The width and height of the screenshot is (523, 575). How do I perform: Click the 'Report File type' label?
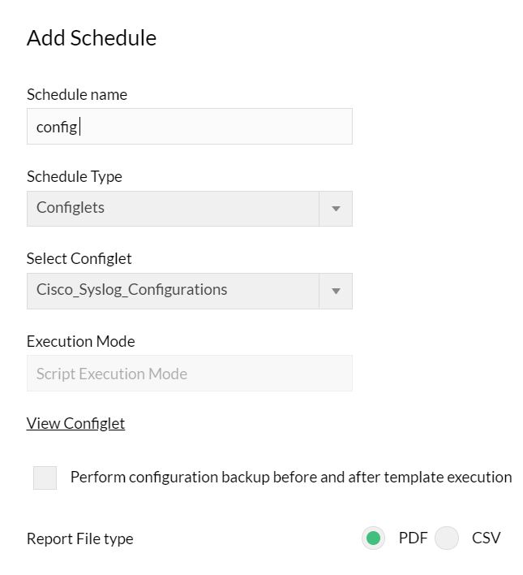coord(80,538)
